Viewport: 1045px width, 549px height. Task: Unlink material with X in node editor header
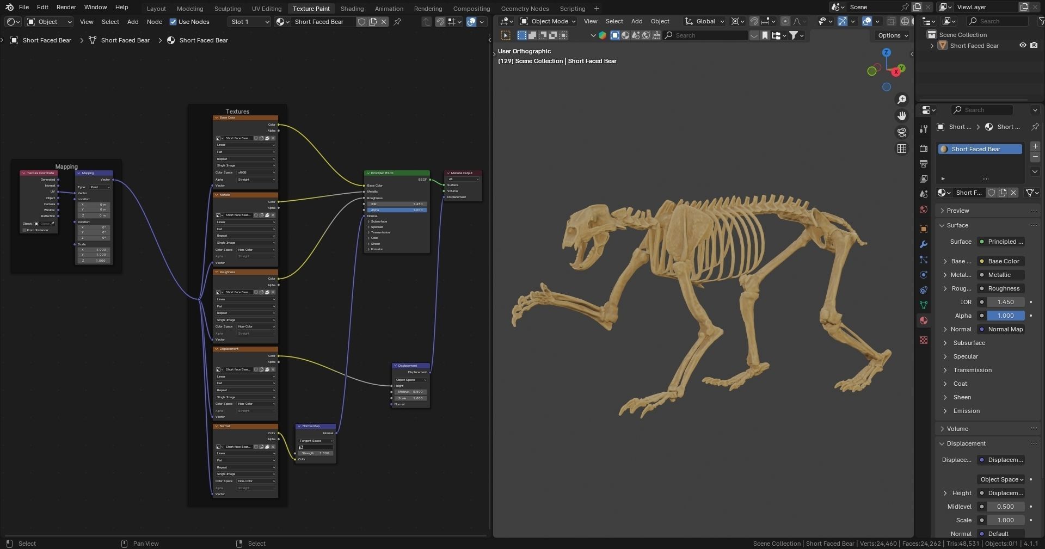coord(384,22)
